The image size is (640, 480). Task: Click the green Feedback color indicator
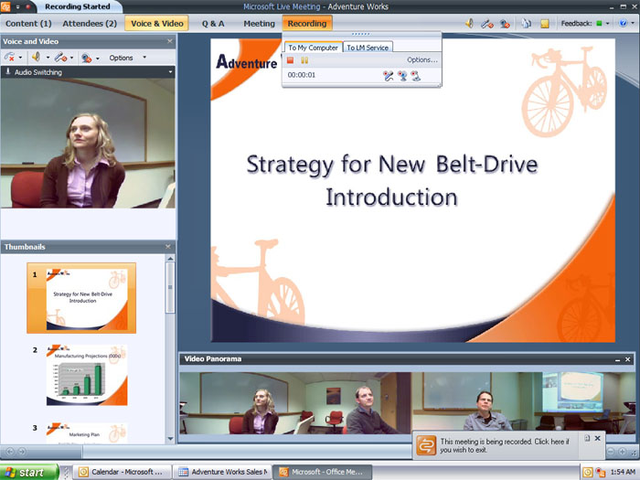599,24
